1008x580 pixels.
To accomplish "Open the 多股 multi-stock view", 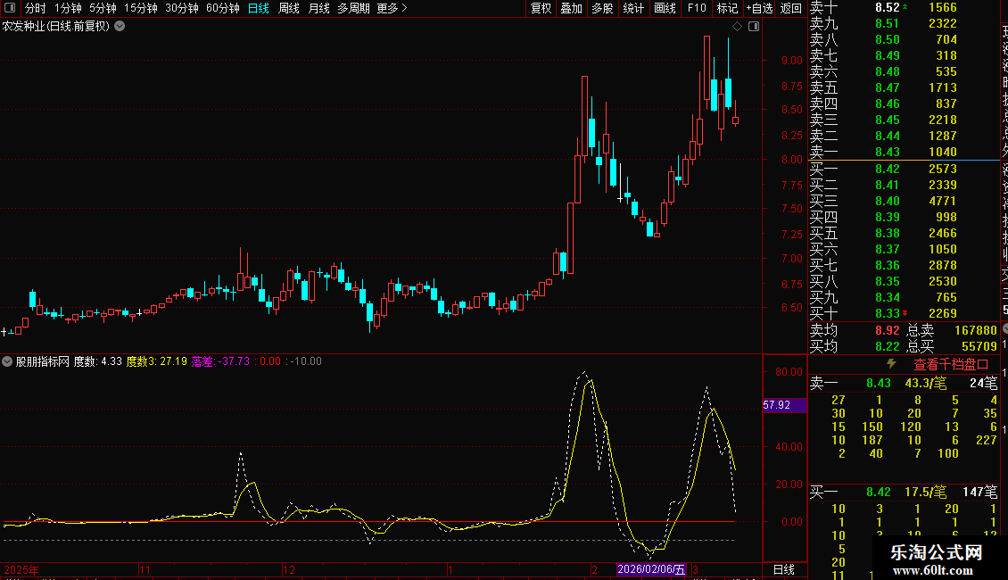I will tap(602, 8).
